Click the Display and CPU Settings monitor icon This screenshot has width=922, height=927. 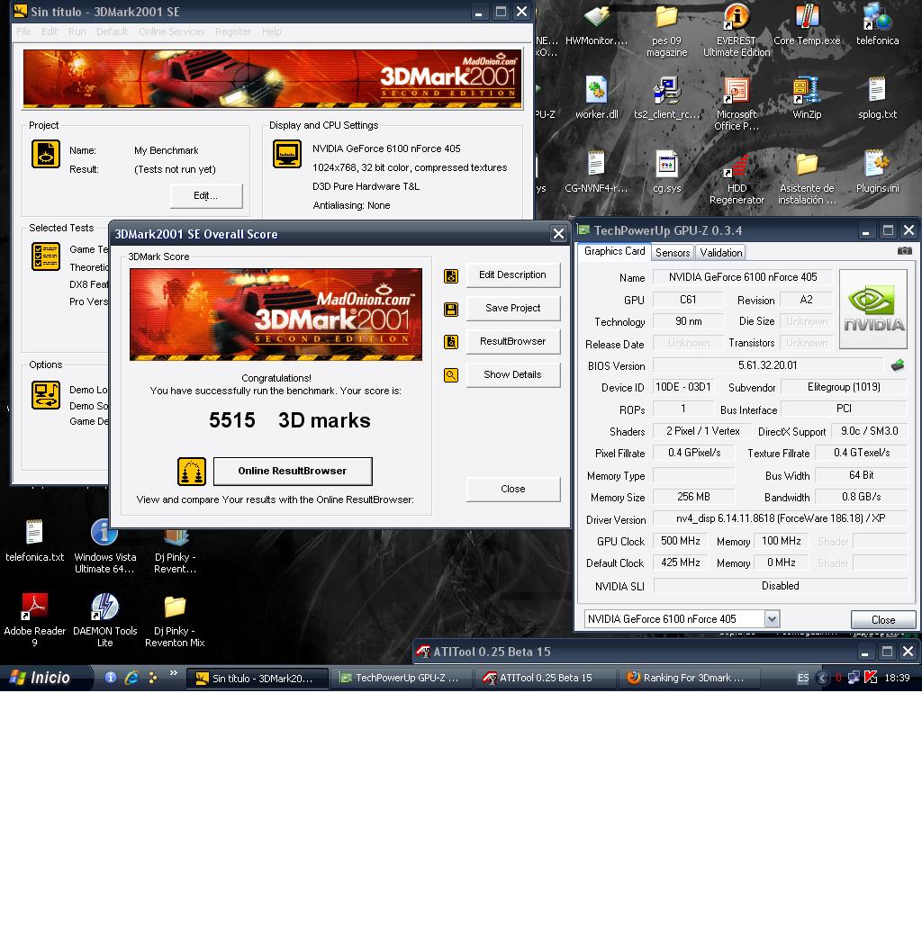tap(287, 154)
